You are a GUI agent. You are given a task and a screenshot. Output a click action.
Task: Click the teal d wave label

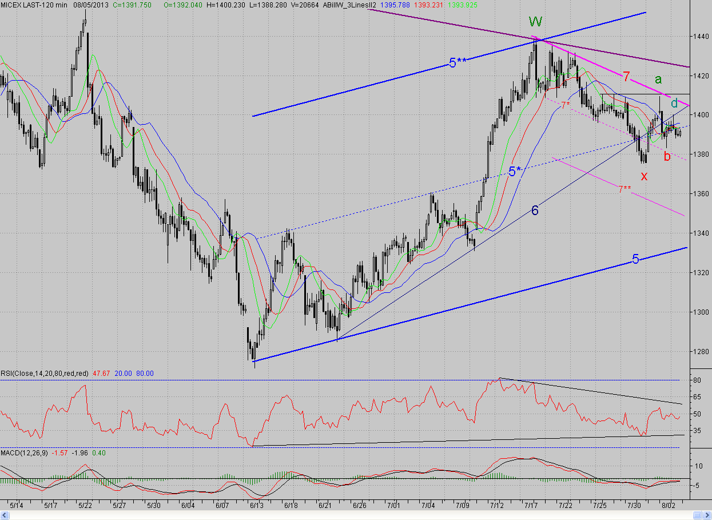pos(674,104)
